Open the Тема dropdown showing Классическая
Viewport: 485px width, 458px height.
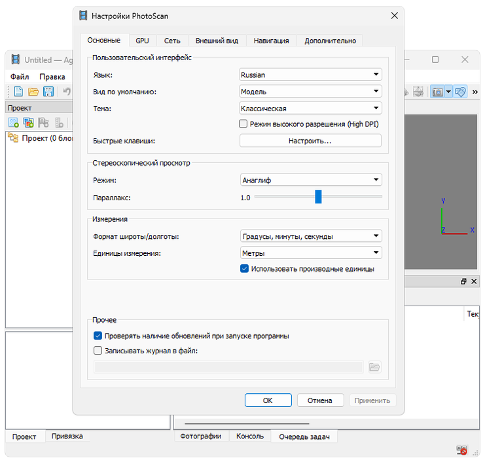point(310,109)
